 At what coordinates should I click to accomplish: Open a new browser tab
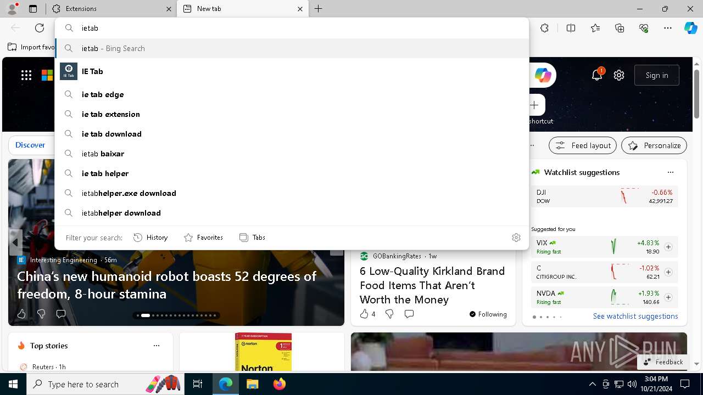pos(319,9)
